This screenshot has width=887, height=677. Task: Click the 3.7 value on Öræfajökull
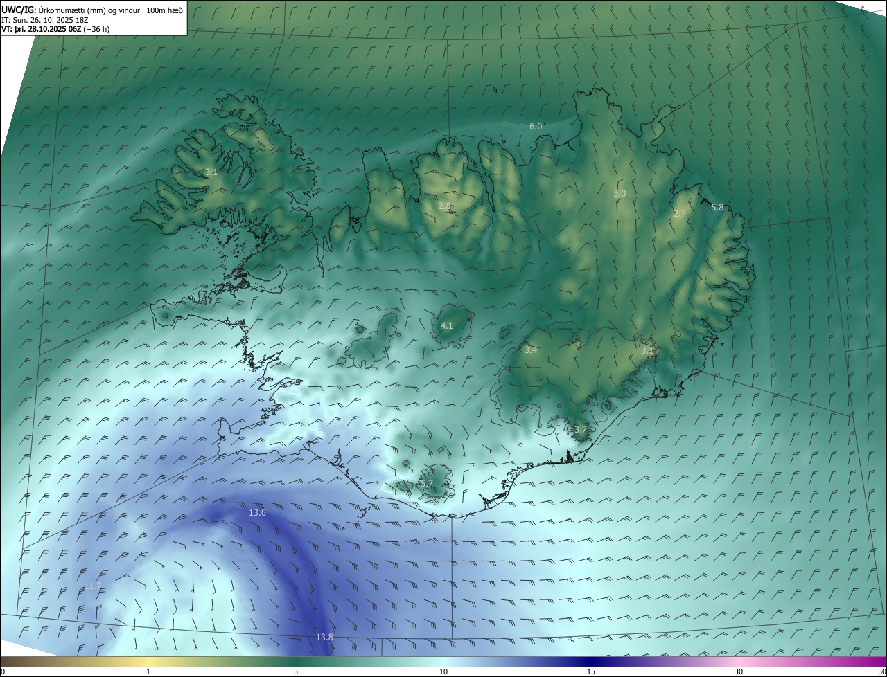[x=580, y=430]
